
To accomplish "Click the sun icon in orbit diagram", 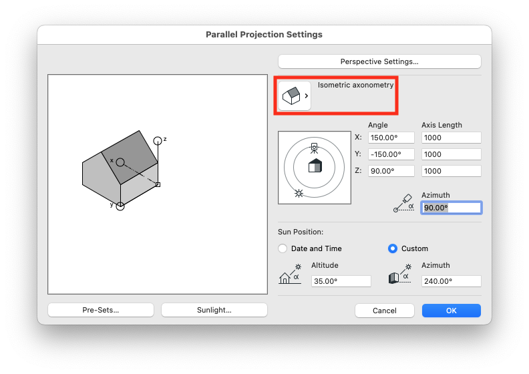I will (x=299, y=193).
